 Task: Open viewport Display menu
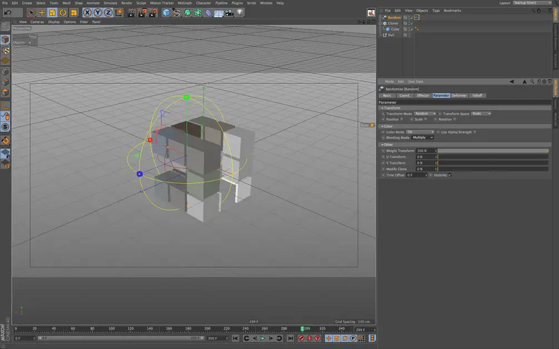coord(54,22)
